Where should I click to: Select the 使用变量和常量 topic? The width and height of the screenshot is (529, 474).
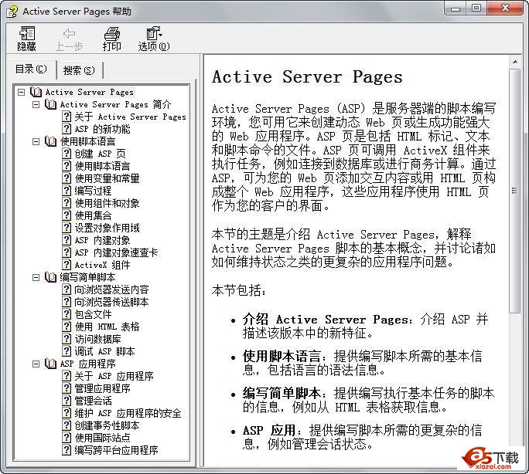(107, 178)
